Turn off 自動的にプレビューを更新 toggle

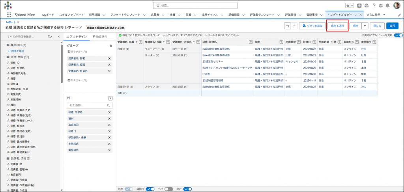point(398,35)
